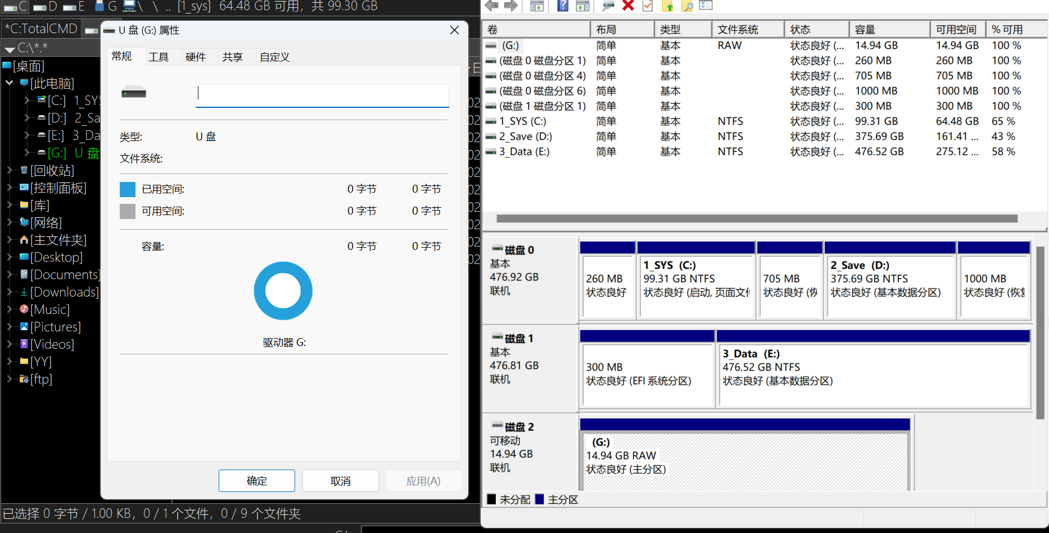The image size is (1049, 533).
Task: Select the [ftp] entry in tree
Action: tap(41, 379)
